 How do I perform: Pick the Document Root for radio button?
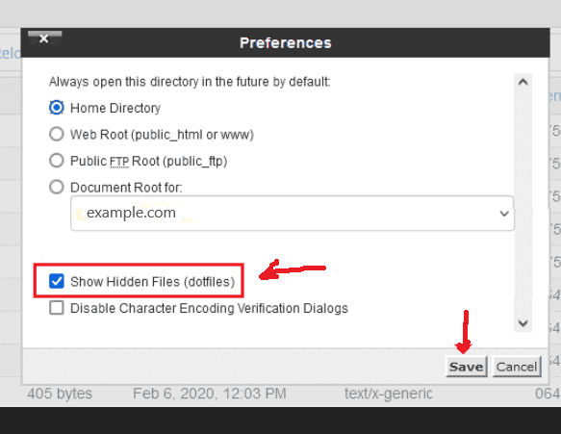point(57,187)
